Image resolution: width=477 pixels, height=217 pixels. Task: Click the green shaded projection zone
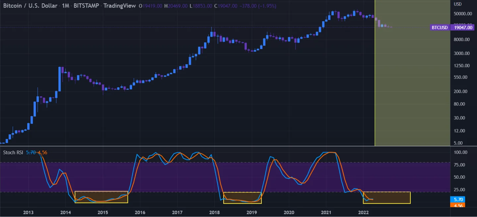(412, 83)
